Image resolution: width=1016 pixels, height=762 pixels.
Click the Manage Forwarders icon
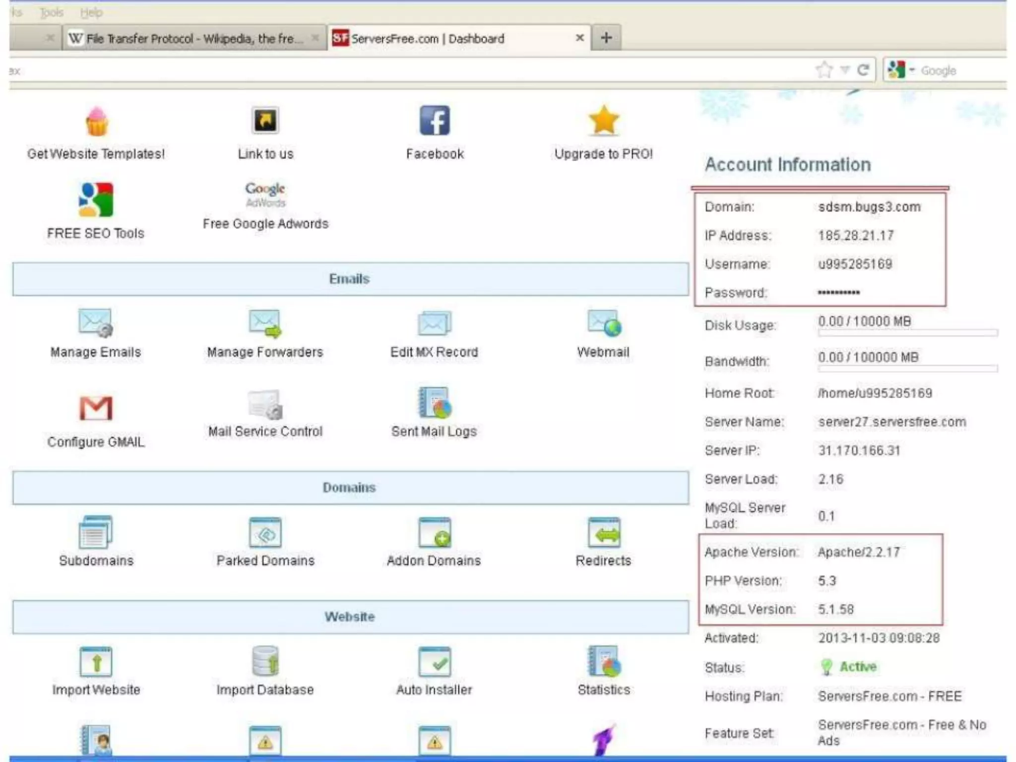pyautogui.click(x=265, y=323)
